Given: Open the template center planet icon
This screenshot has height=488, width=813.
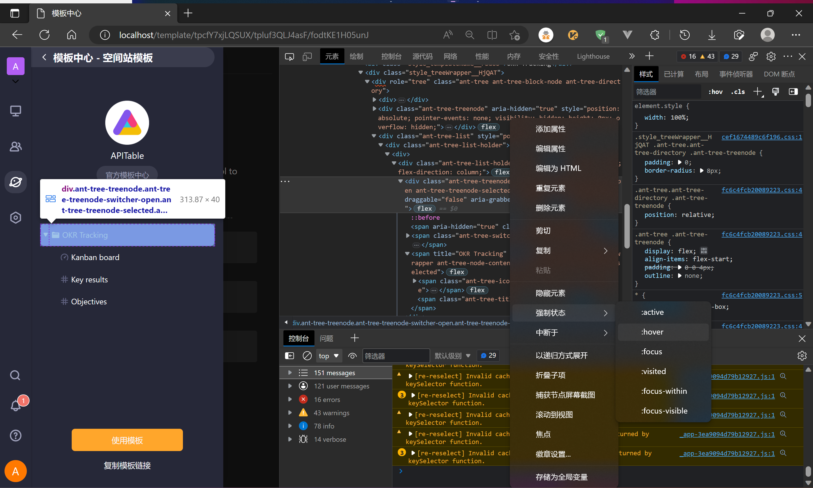Looking at the screenshot, I should (16, 182).
